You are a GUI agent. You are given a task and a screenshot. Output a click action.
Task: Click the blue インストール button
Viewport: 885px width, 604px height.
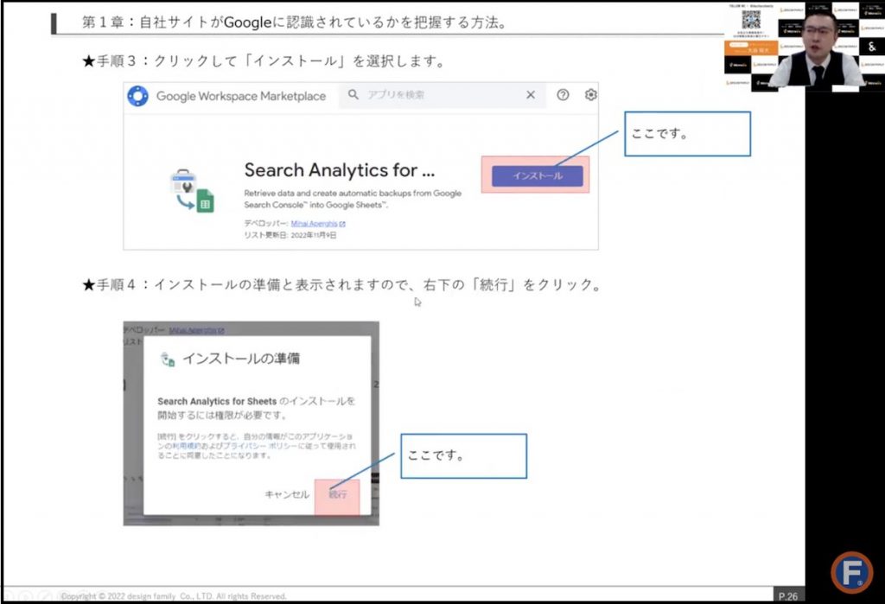(x=538, y=175)
